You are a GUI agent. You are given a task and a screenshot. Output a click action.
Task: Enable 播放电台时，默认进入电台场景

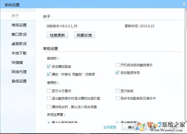[49, 107]
